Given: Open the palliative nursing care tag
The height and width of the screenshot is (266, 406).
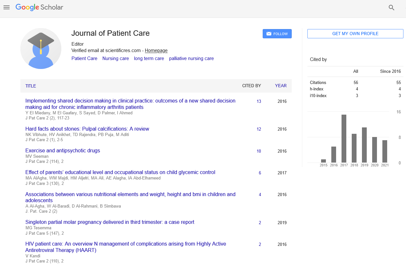Looking at the screenshot, I should click(x=191, y=58).
